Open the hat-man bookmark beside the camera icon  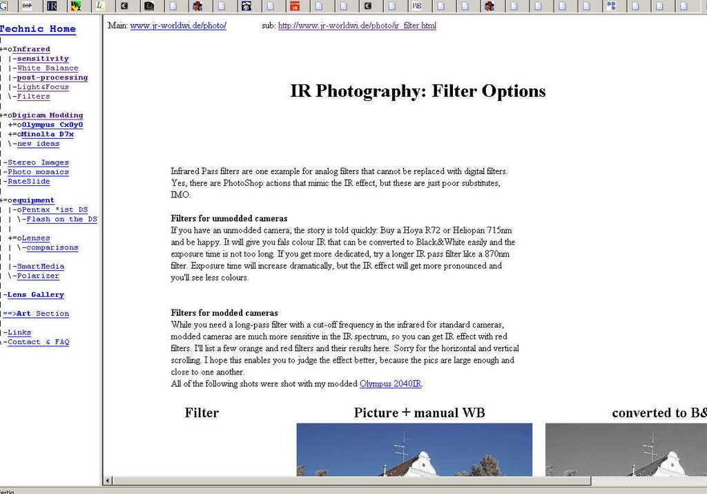[197, 6]
